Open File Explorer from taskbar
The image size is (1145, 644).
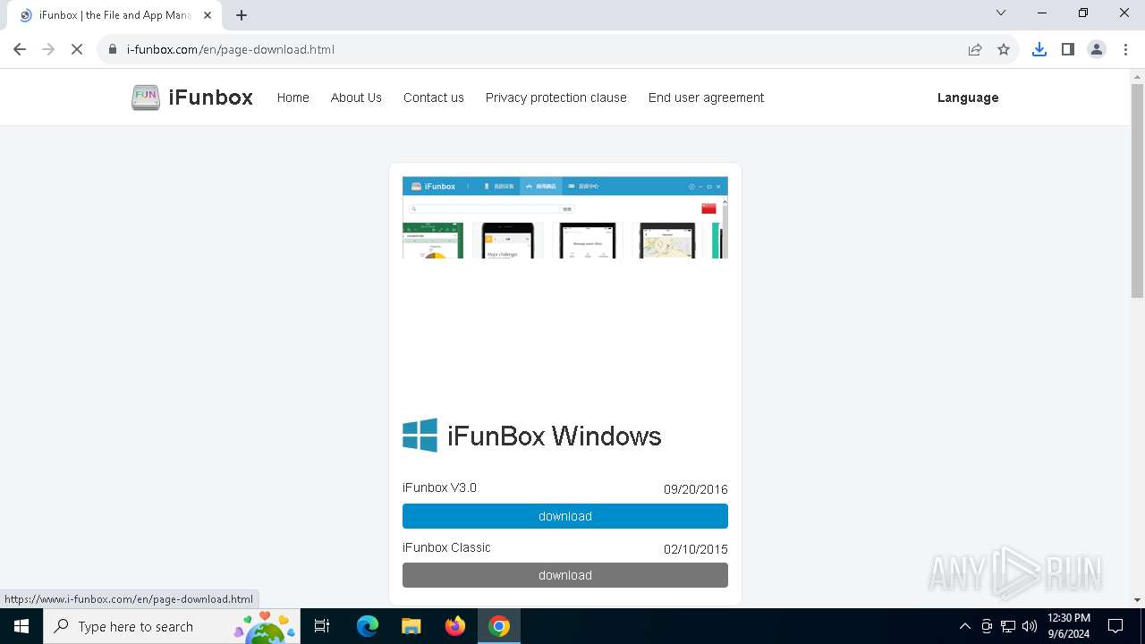pos(411,626)
